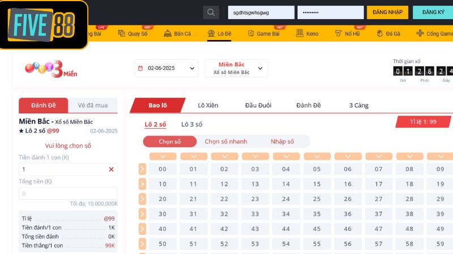The width and height of the screenshot is (453, 254).
Task: Open Keno from the game menu
Action: coord(307,33)
